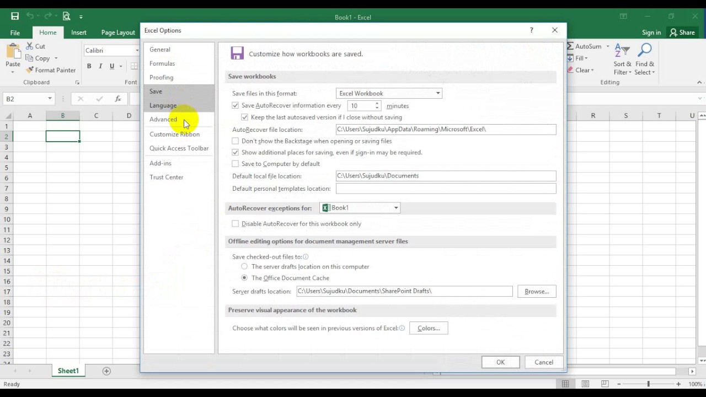Click OK in Excel Options dialog
Image resolution: width=706 pixels, height=397 pixels.
click(x=500, y=362)
